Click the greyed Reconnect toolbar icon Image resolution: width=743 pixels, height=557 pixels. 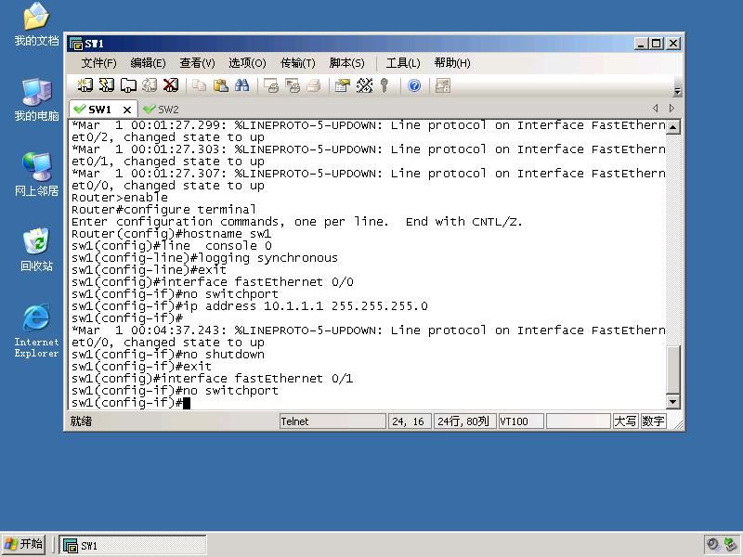point(150,85)
